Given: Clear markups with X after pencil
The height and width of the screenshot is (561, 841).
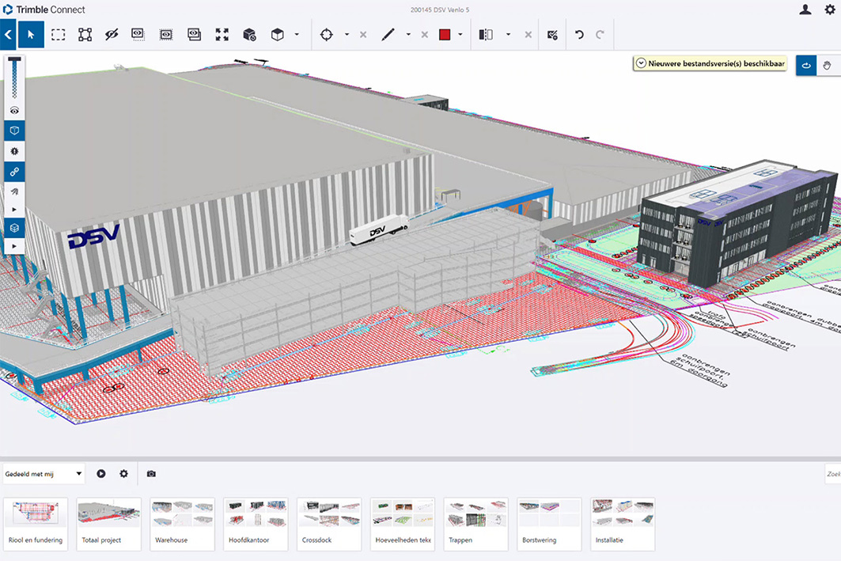Looking at the screenshot, I should click(424, 35).
